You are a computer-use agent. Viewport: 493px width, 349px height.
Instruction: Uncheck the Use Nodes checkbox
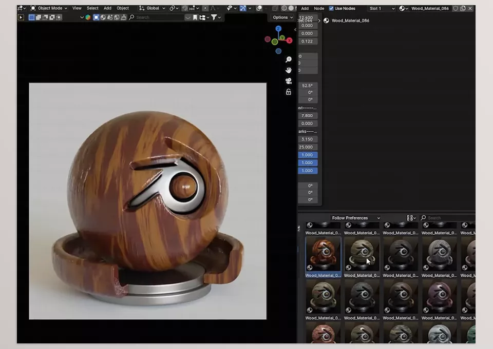tap(331, 9)
